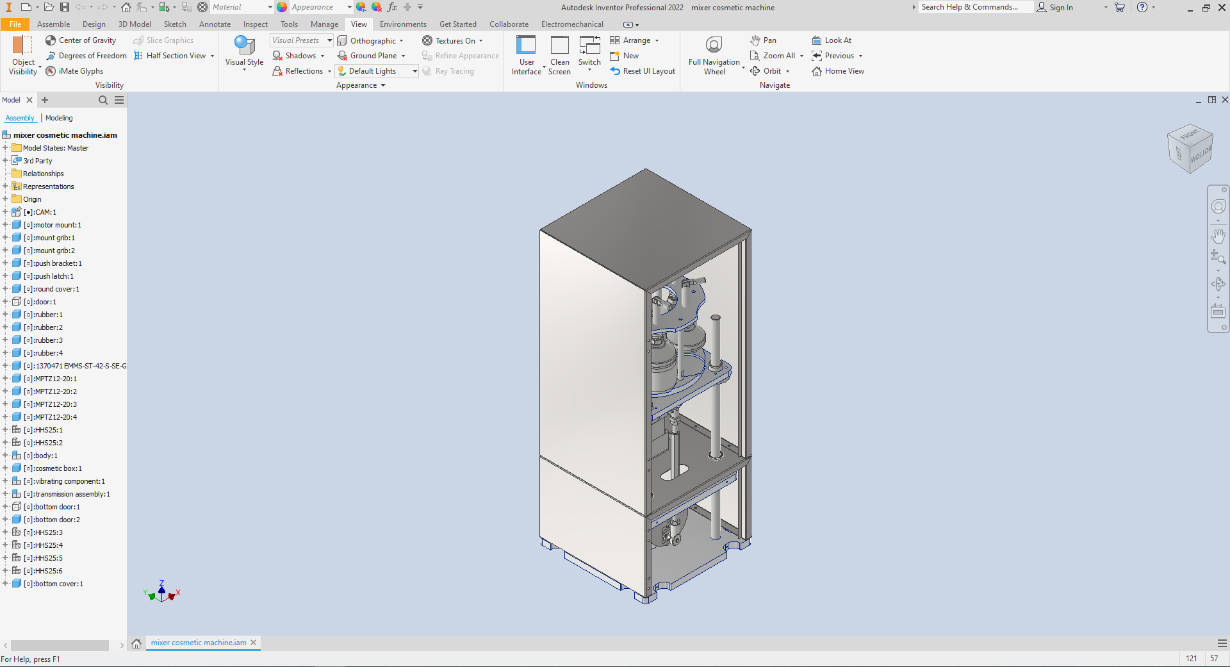Click Look At tool

(832, 40)
